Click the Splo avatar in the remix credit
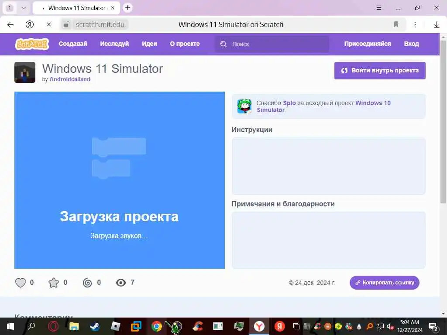The height and width of the screenshot is (335, 447). point(244,106)
